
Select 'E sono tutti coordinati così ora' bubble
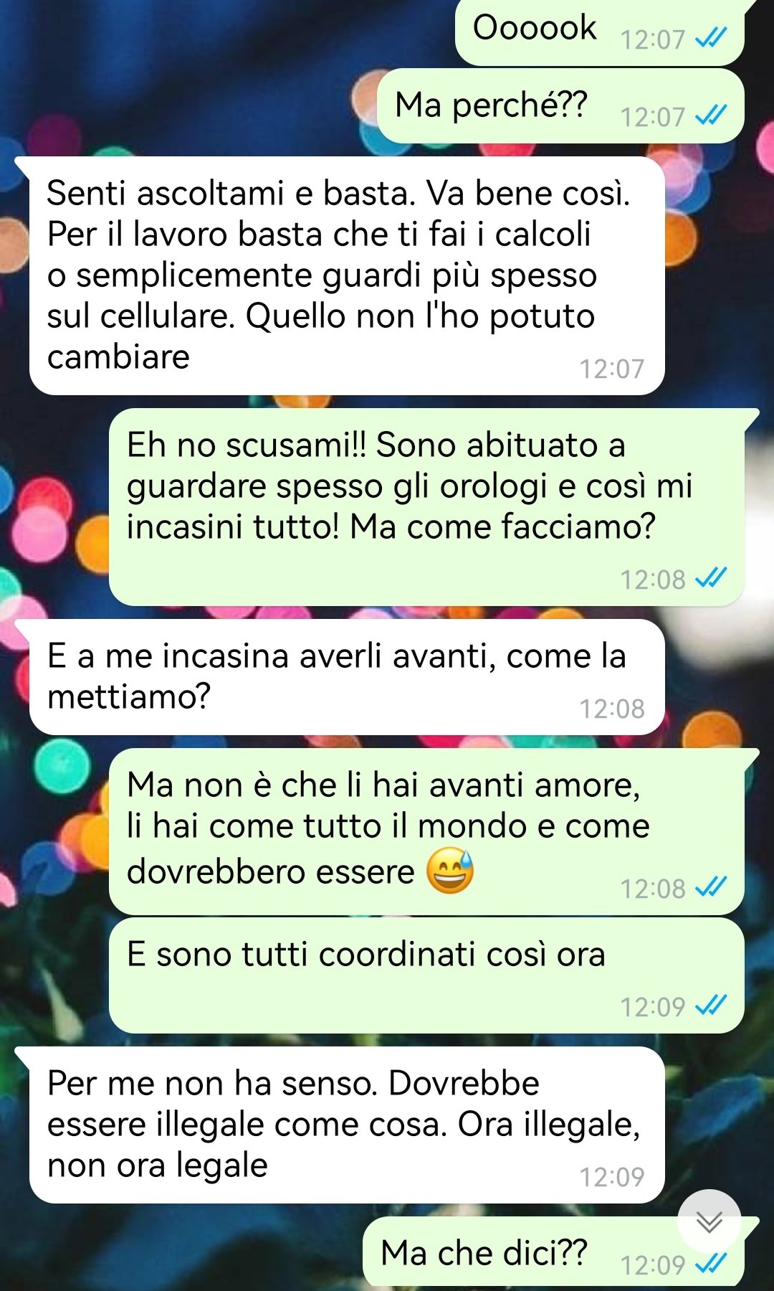(426, 975)
